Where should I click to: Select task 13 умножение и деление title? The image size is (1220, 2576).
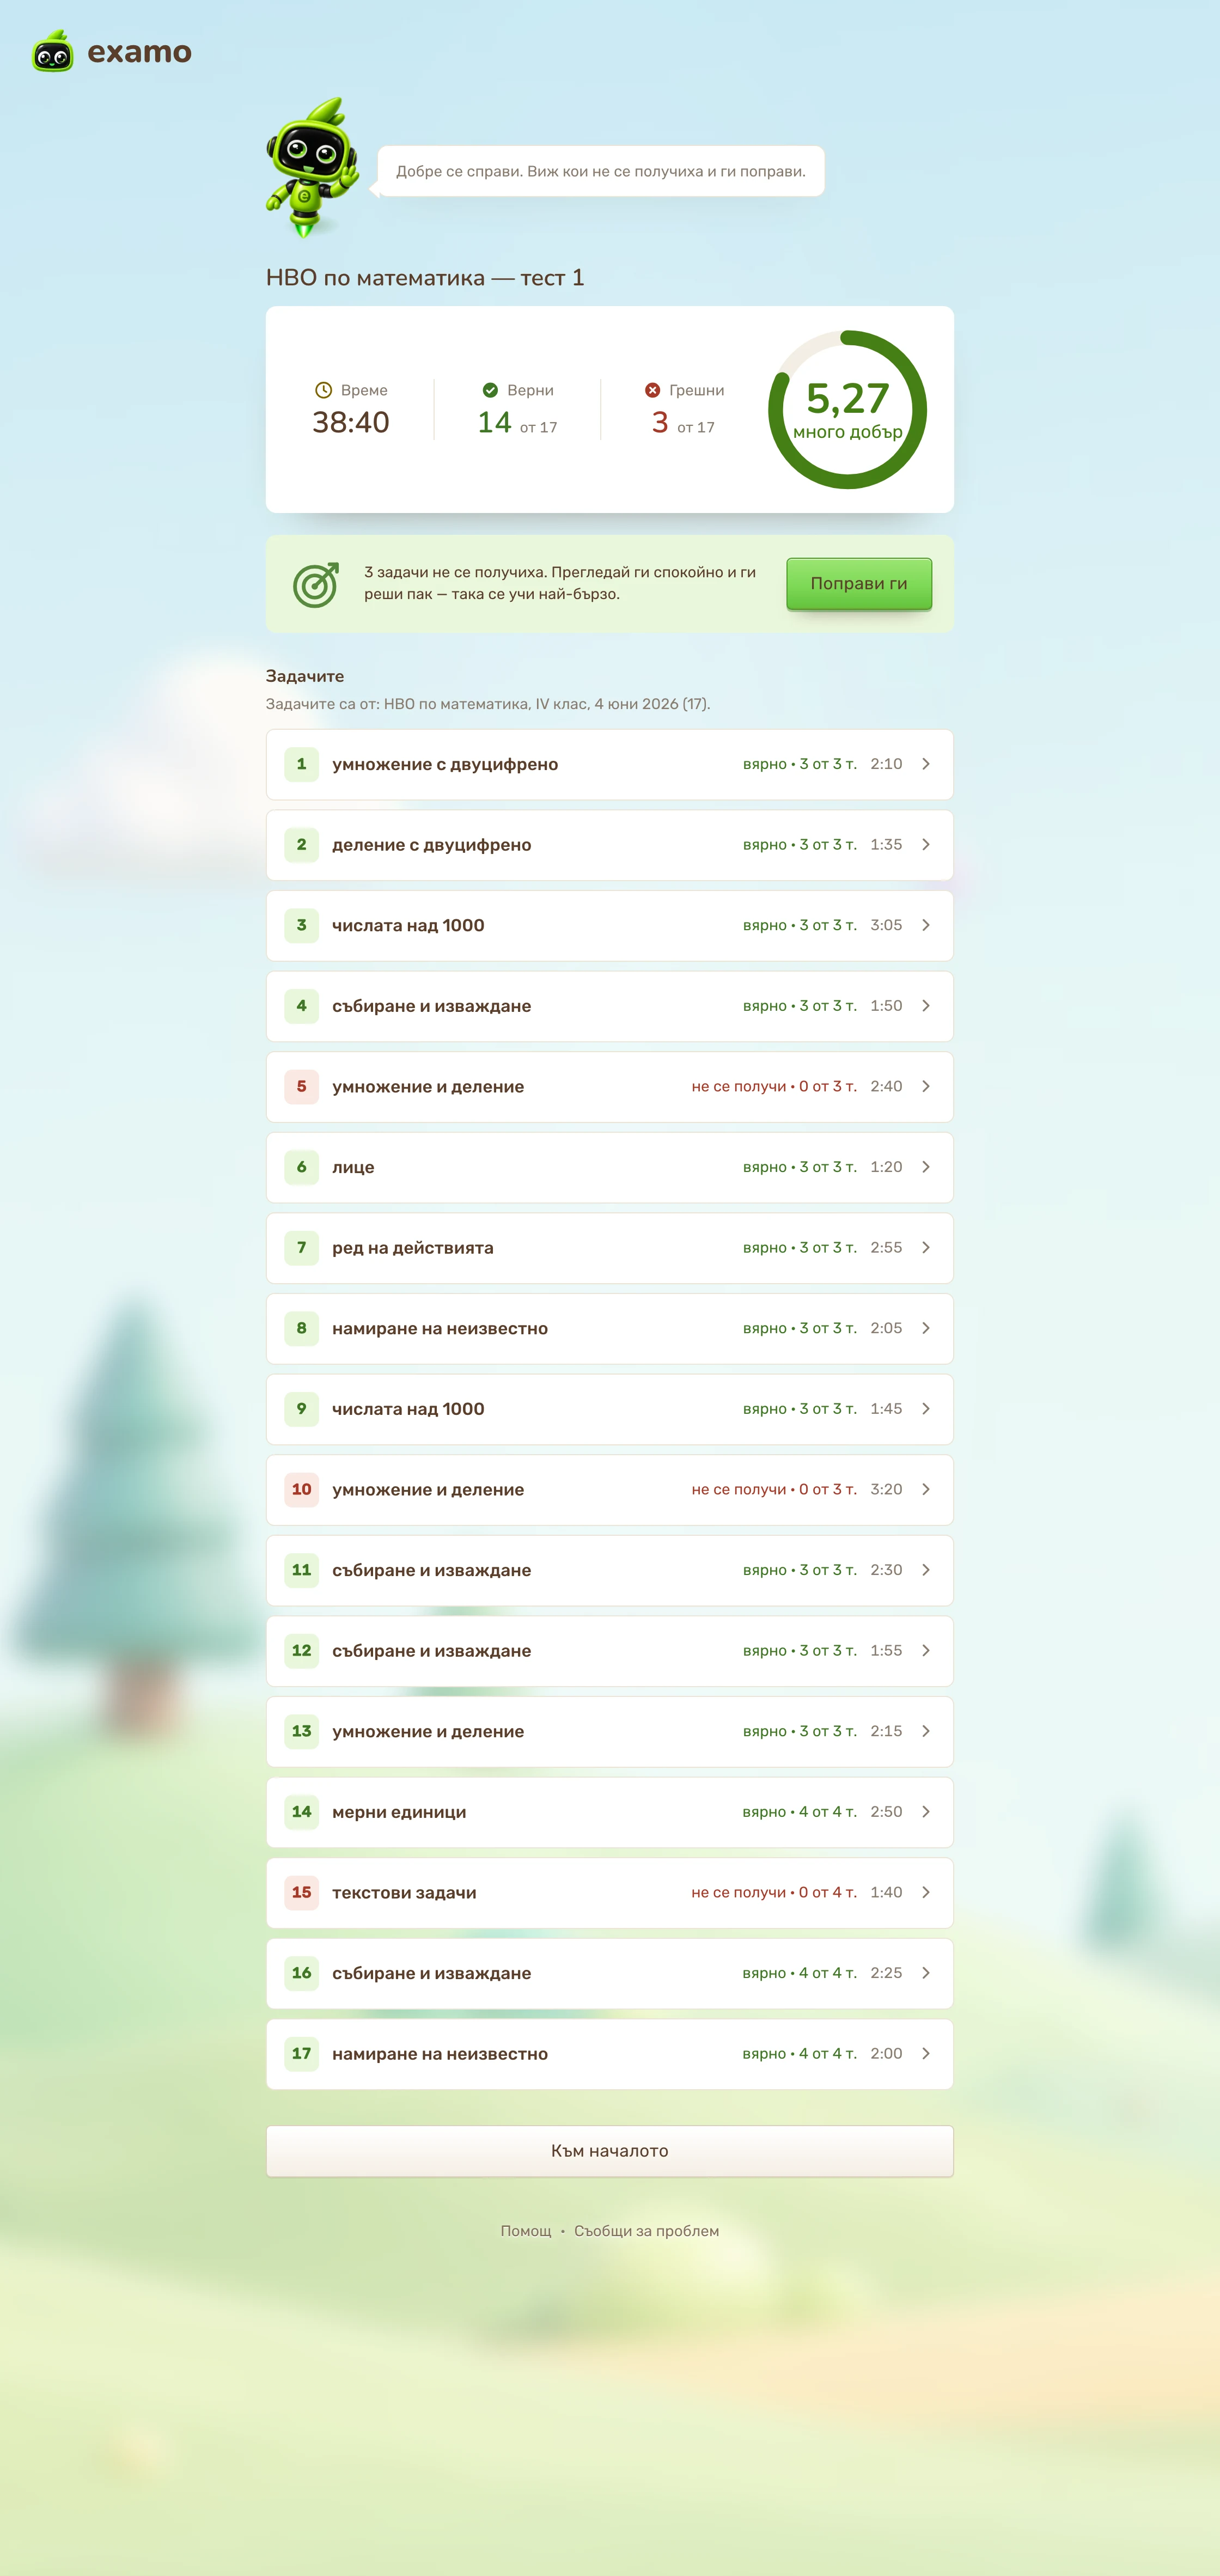(428, 1732)
